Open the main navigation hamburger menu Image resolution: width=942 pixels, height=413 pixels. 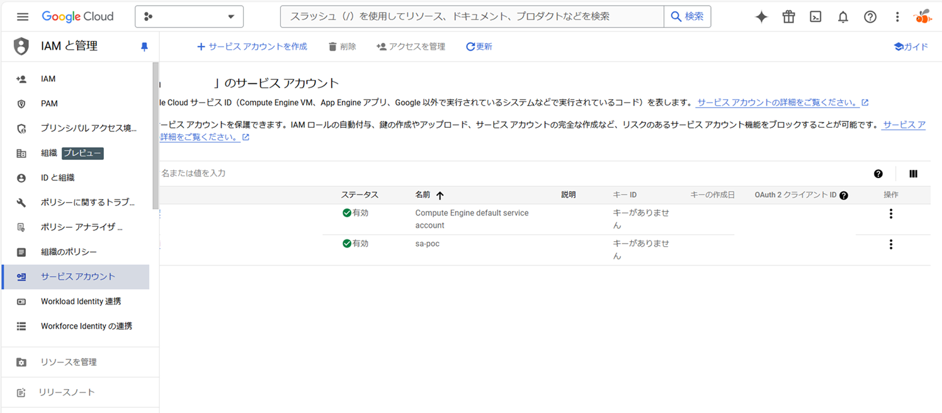click(x=23, y=17)
